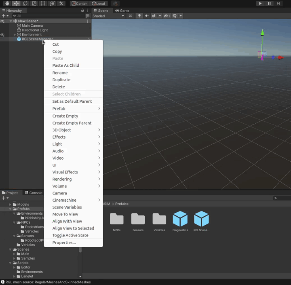The image size is (291, 285).
Task: Select the Hand tool
Action: pyautogui.click(x=7, y=3)
